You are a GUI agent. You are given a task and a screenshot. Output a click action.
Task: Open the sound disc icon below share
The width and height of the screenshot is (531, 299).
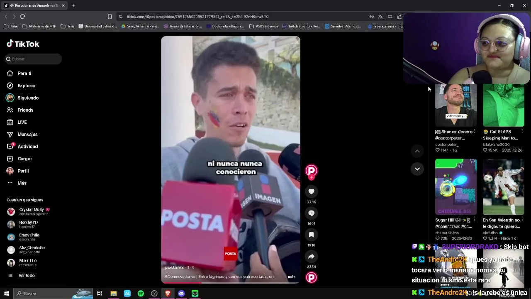coord(311,277)
